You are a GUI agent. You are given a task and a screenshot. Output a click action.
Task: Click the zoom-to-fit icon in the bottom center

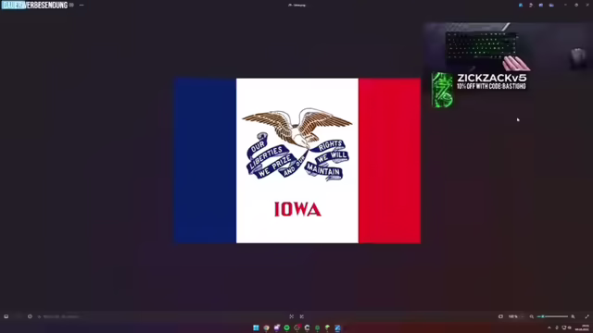[291, 316]
